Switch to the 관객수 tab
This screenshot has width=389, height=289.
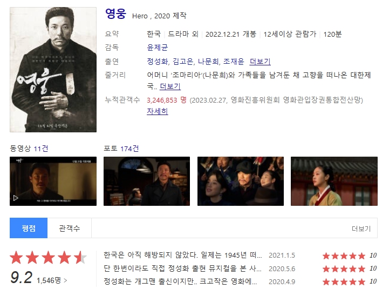click(70, 228)
